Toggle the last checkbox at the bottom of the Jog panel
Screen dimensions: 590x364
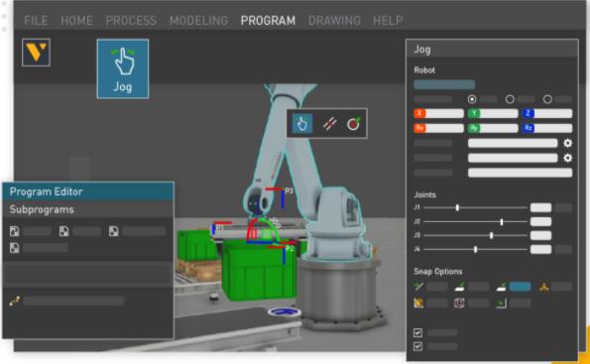pos(417,346)
